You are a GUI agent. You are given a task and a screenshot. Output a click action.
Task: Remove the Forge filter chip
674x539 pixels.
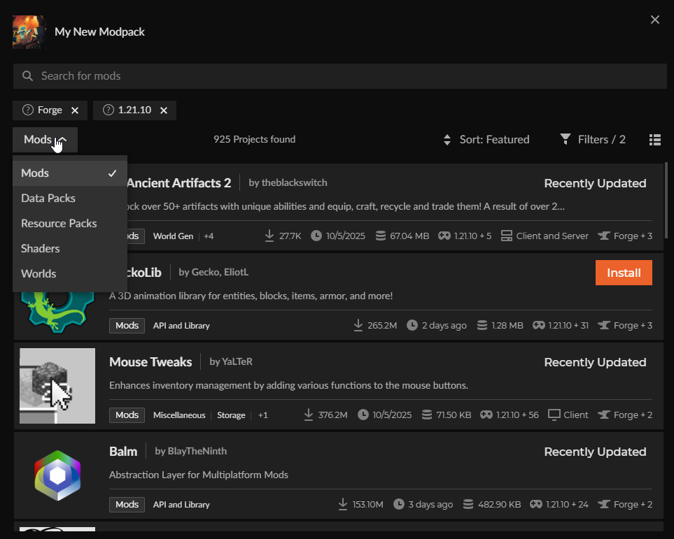[x=75, y=110]
